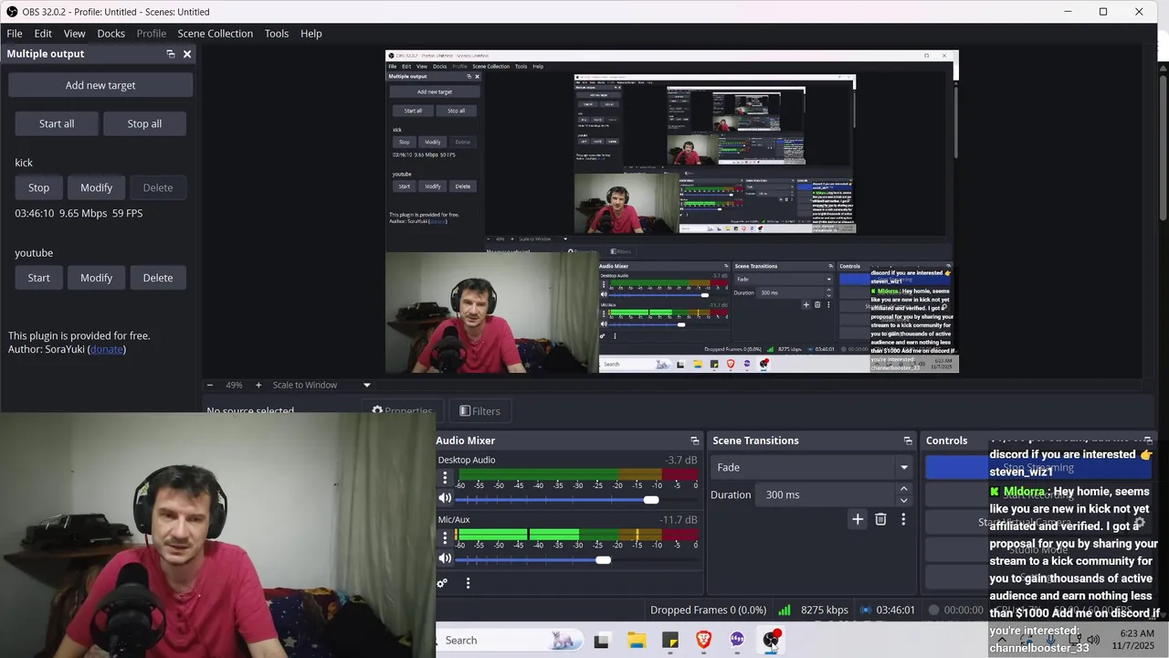The height and width of the screenshot is (658, 1169).
Task: Open Task View on the taskbar
Action: tap(601, 641)
